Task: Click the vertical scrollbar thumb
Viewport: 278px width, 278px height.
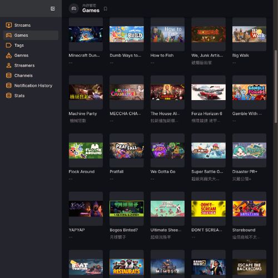Action: 276,86
